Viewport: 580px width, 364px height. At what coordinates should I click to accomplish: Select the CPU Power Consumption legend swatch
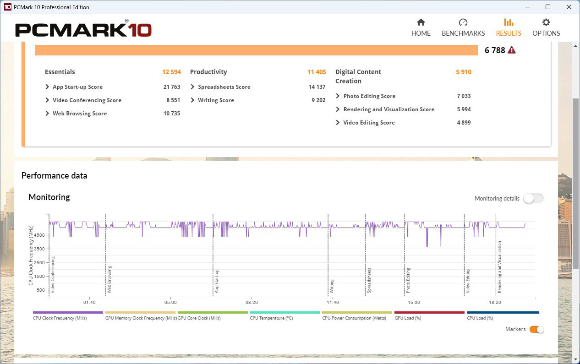tap(357, 313)
